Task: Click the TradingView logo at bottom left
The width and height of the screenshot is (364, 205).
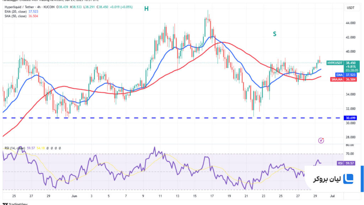Action: click(15, 204)
